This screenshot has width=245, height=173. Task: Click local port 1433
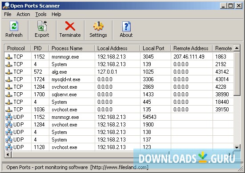(148, 94)
